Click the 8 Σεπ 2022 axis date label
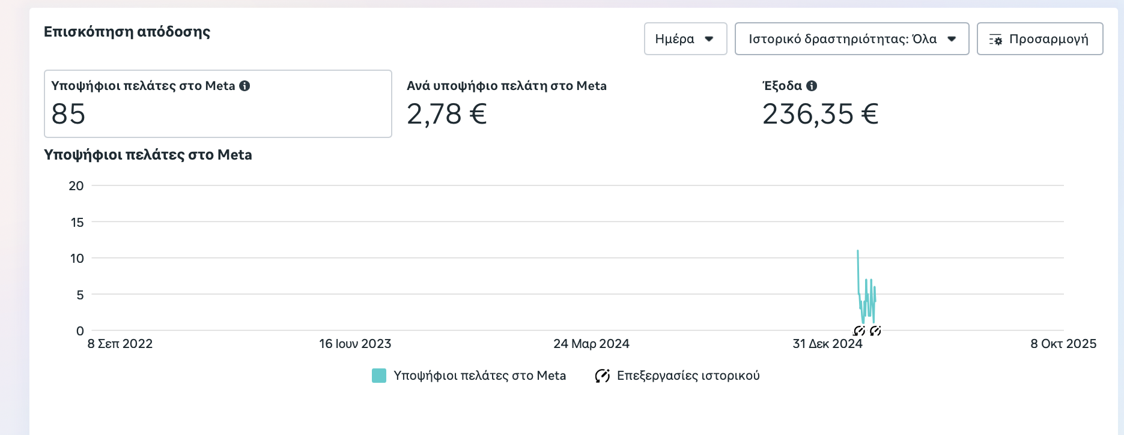The image size is (1124, 435). pos(120,344)
